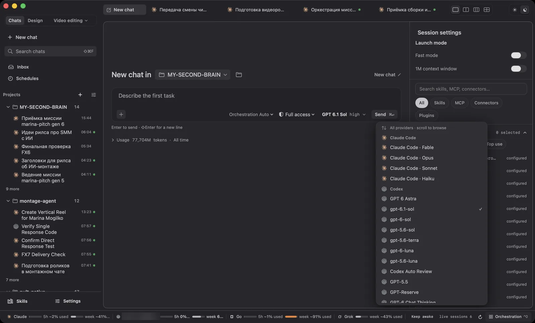Switch to light theme sun icon
535x323 pixels.
[x=515, y=10]
